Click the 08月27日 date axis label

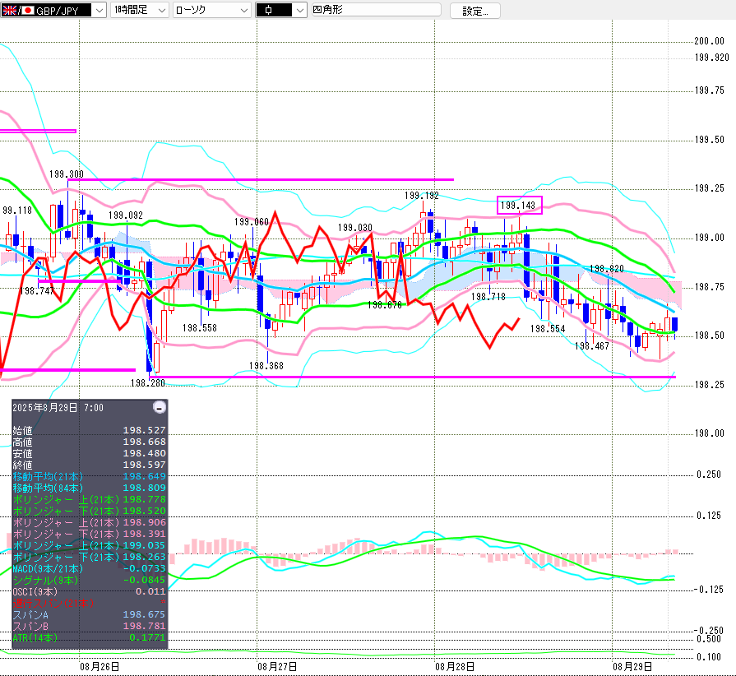277,667
